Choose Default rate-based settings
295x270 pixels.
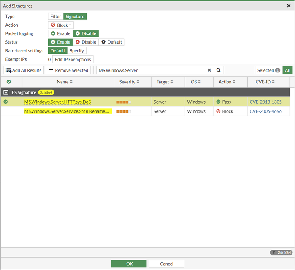coord(57,50)
